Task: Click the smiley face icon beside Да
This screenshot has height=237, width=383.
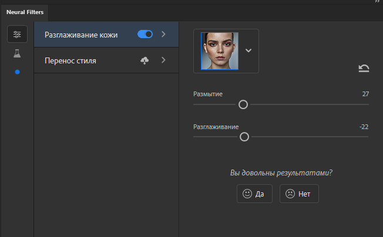Action: tap(247, 194)
